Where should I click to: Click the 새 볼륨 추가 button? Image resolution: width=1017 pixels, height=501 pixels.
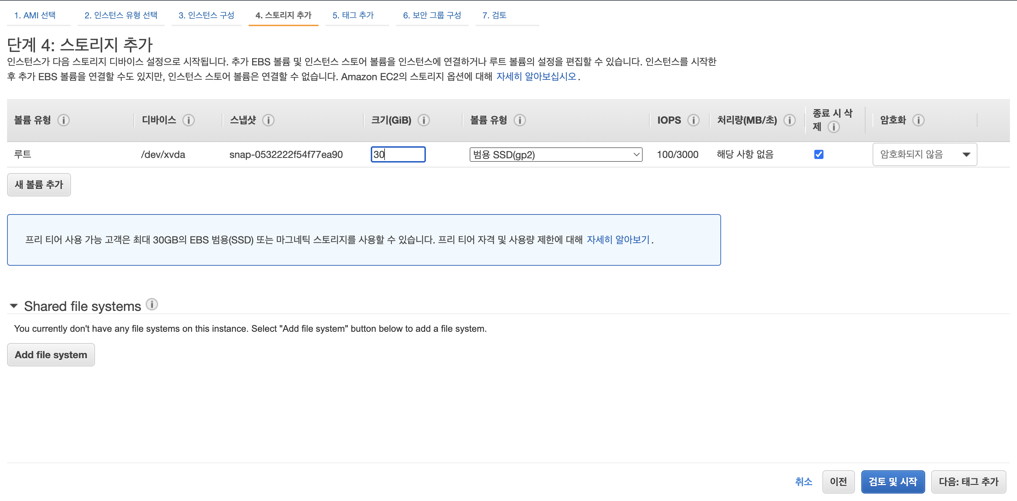click(x=39, y=184)
